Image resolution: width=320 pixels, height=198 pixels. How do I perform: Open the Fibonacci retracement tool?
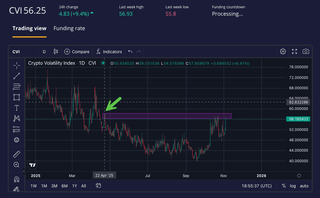point(16,87)
